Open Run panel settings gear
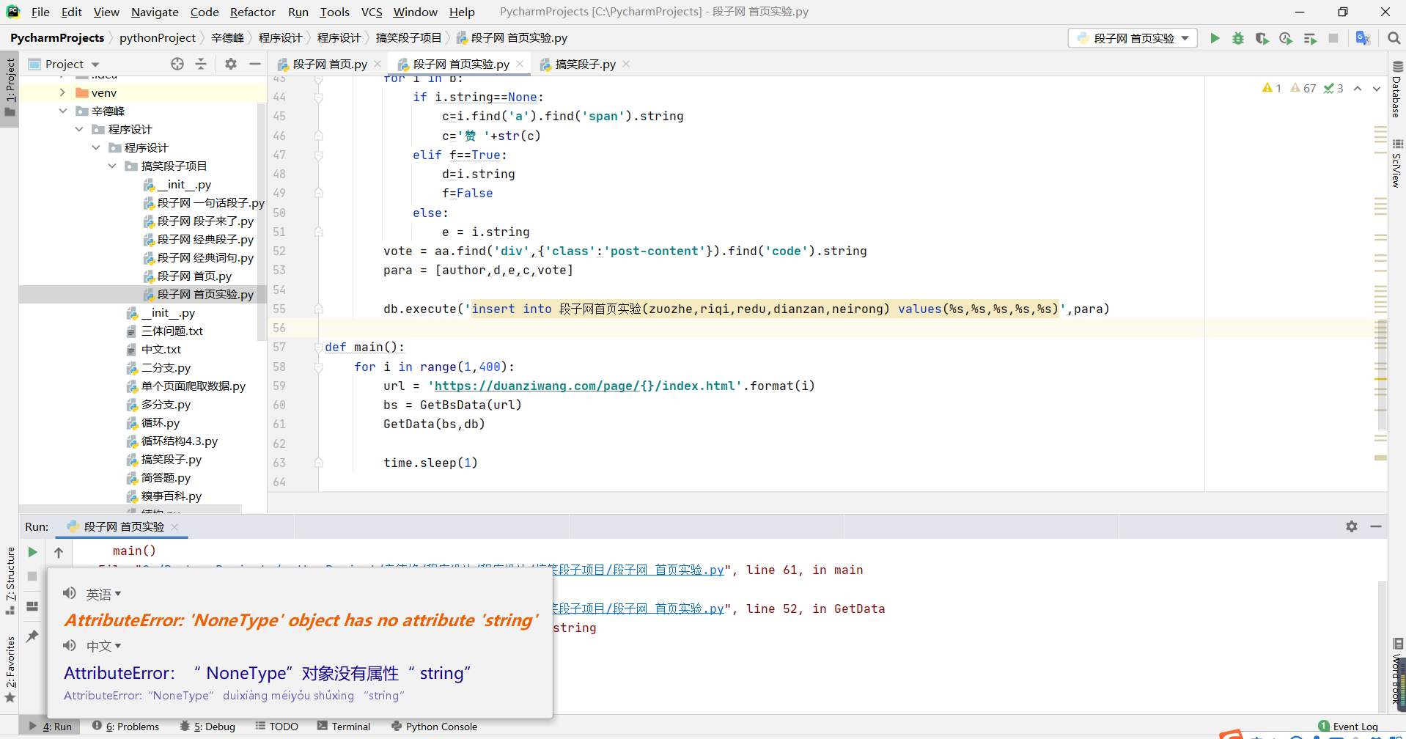The width and height of the screenshot is (1406, 739). [1351, 526]
